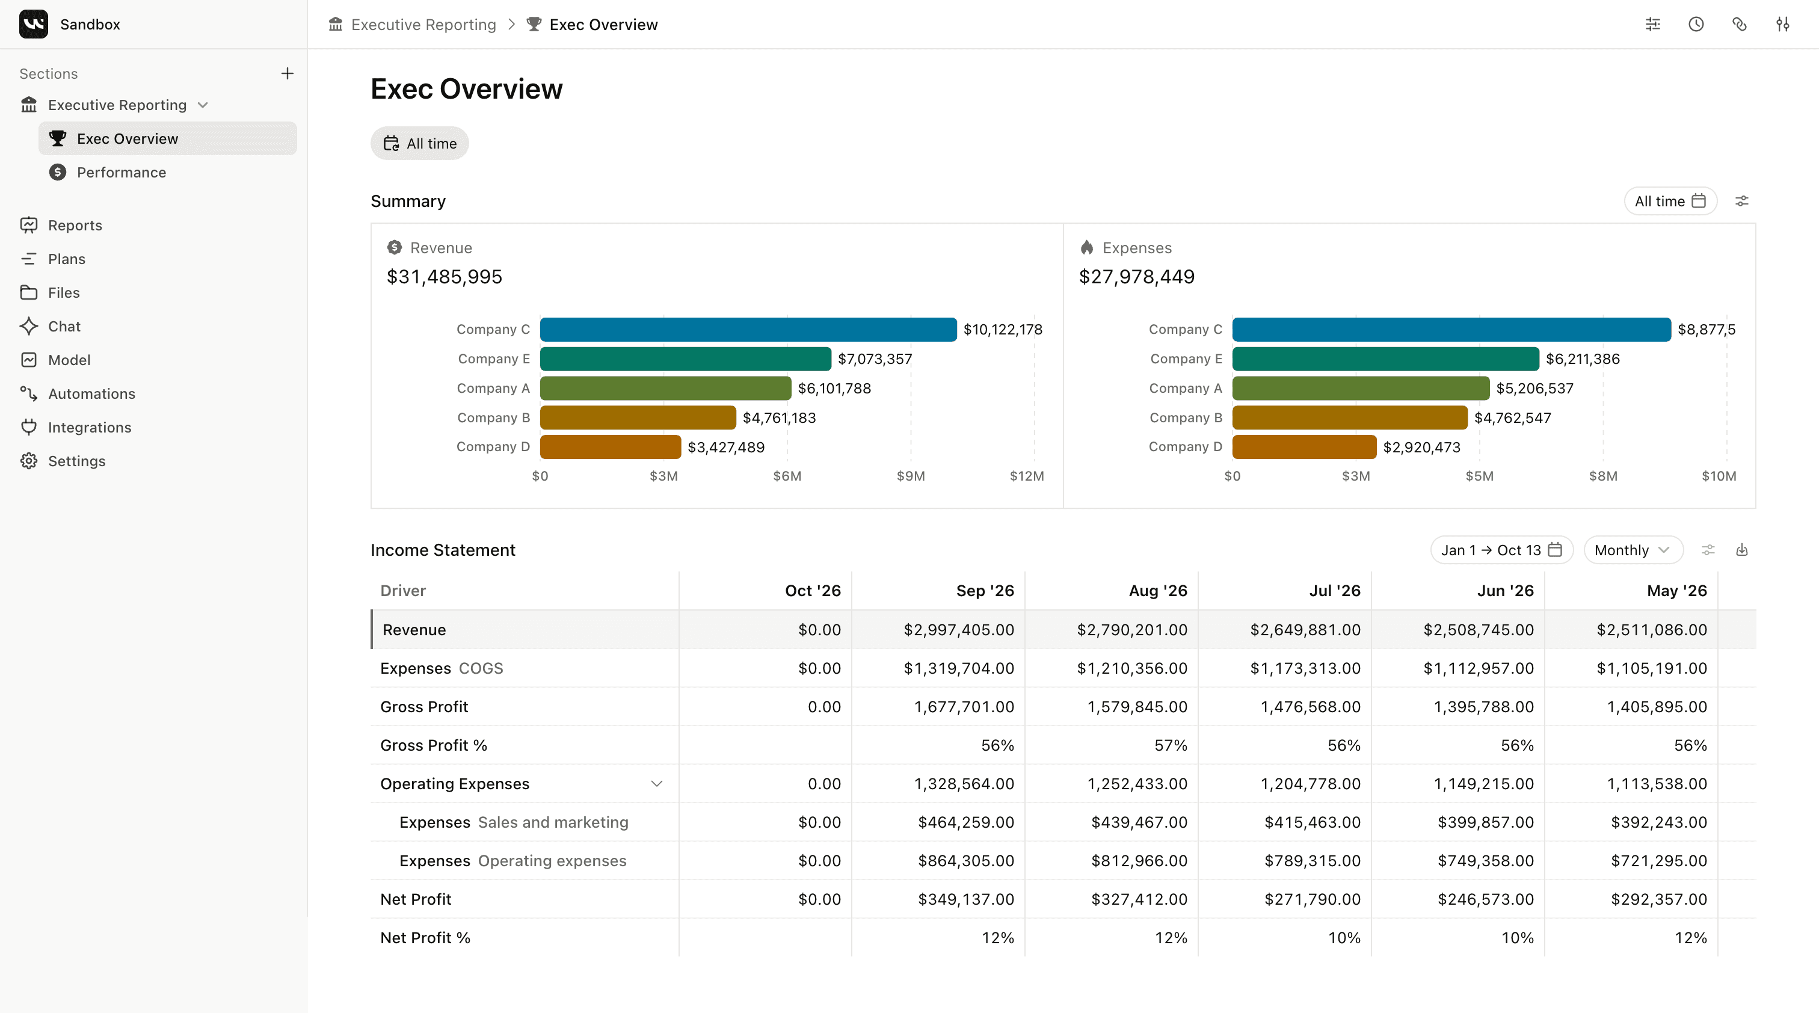
Task: Open Plans in the sidebar
Action: (x=66, y=259)
